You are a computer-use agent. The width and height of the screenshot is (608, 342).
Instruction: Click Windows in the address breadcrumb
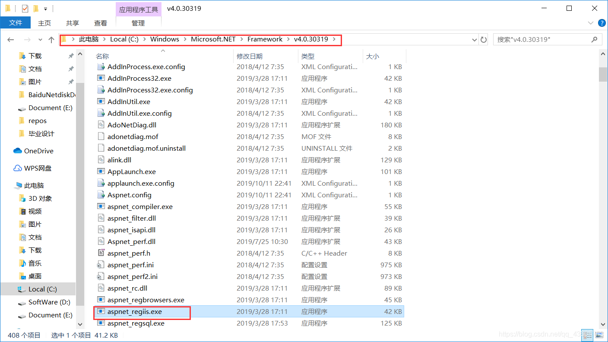tap(165, 39)
